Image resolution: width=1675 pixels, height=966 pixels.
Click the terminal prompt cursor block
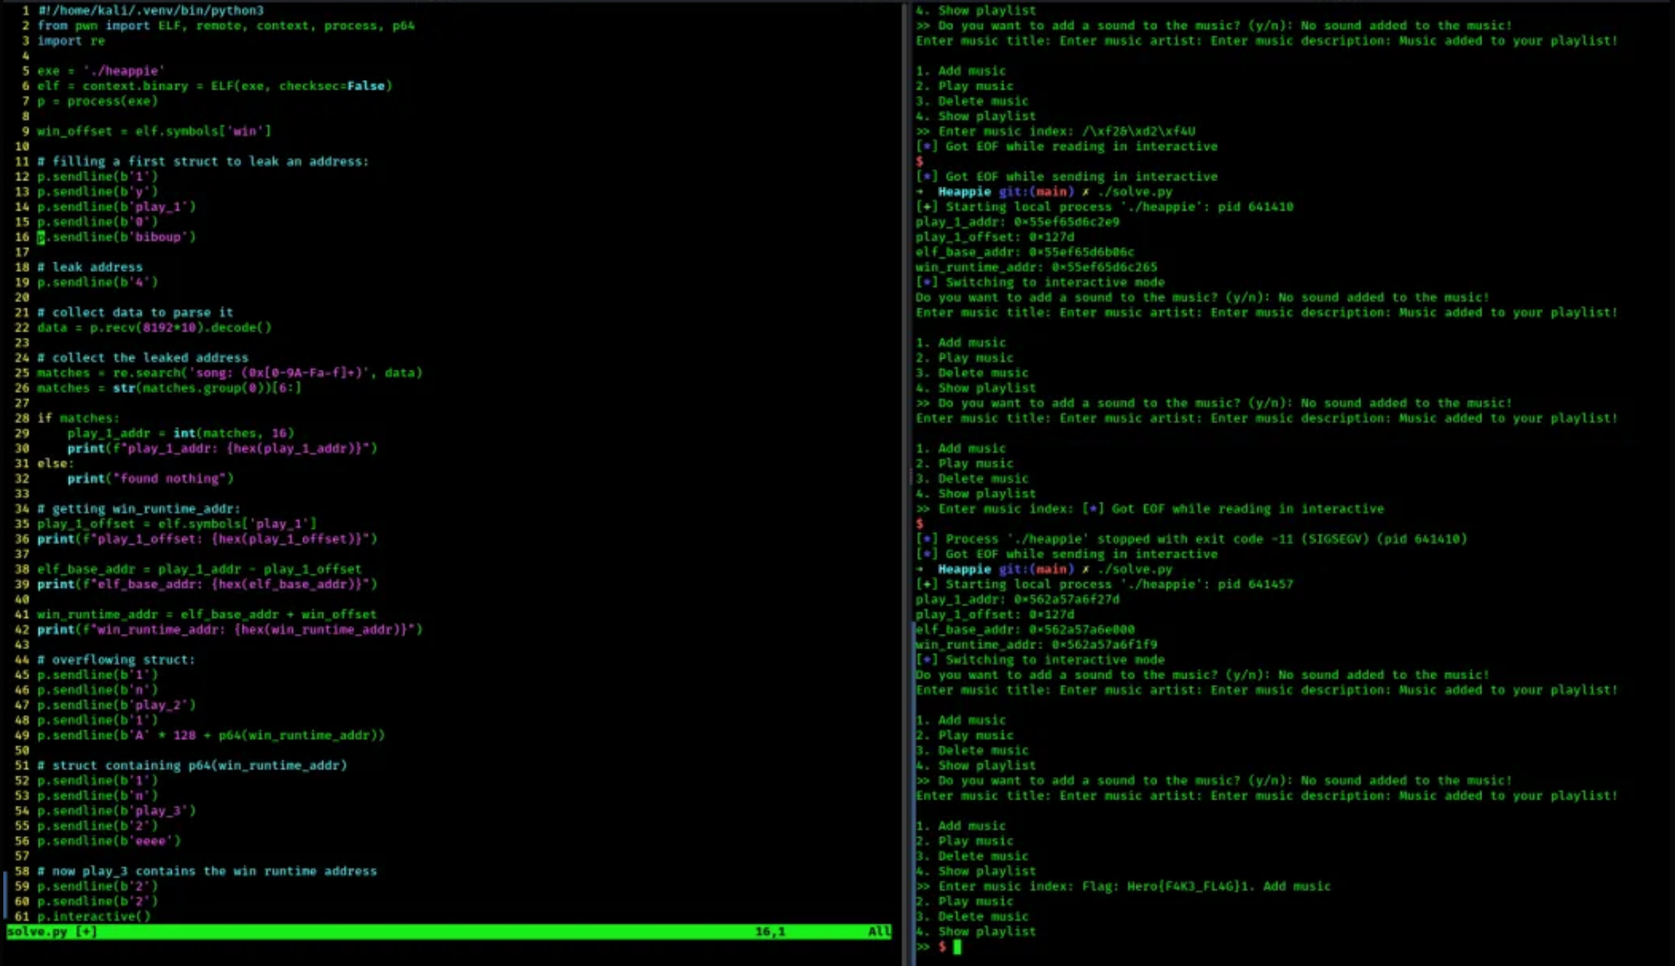[x=957, y=947]
